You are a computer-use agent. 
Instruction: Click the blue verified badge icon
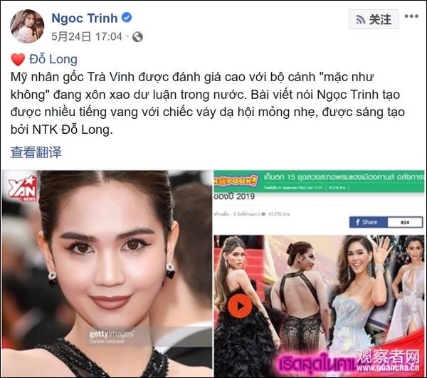tap(127, 18)
